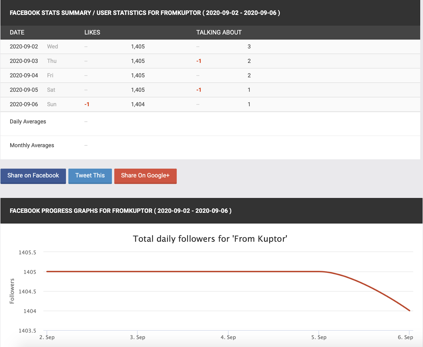This screenshot has width=423, height=347.
Task: Select the date 2020-09-04 in the table
Action: pos(24,76)
